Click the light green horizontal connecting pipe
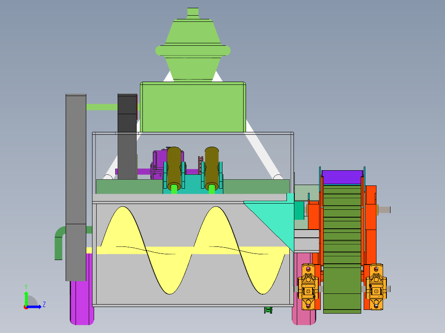 coord(102,107)
